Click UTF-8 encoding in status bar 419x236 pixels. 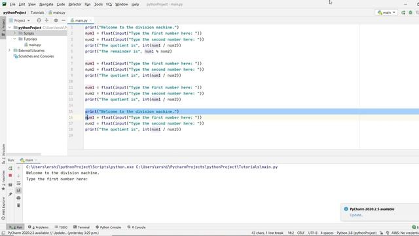tap(313, 233)
